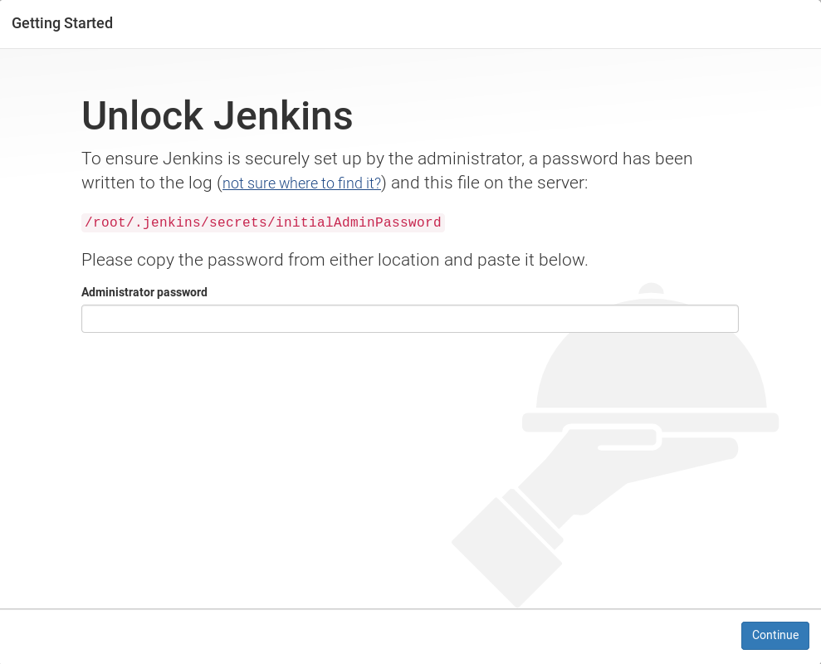The image size is (821, 664).
Task: Click the cloche dome on the tray
Action: (x=650, y=373)
